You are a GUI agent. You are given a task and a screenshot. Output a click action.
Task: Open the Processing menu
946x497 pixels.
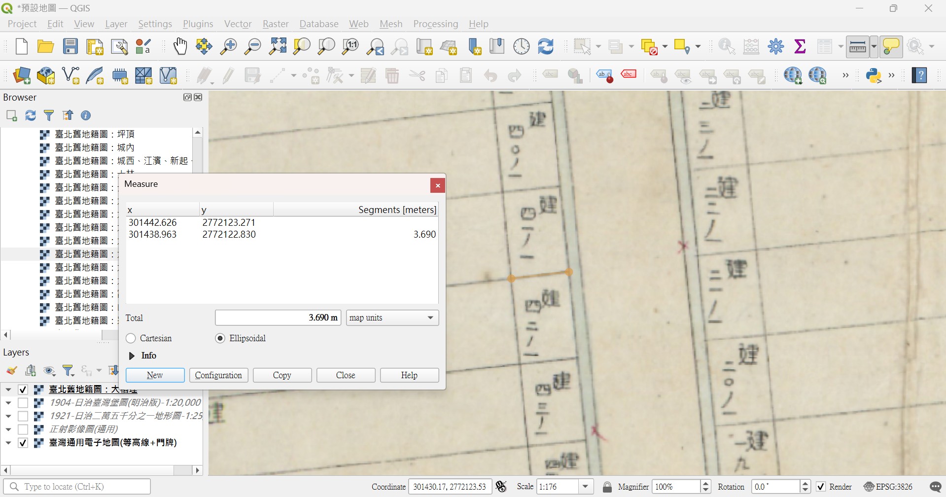click(435, 24)
